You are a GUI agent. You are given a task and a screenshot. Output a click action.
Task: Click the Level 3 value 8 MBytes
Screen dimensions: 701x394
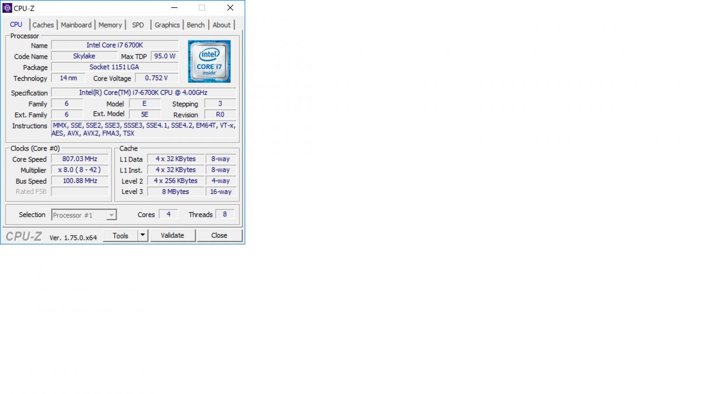tap(176, 192)
